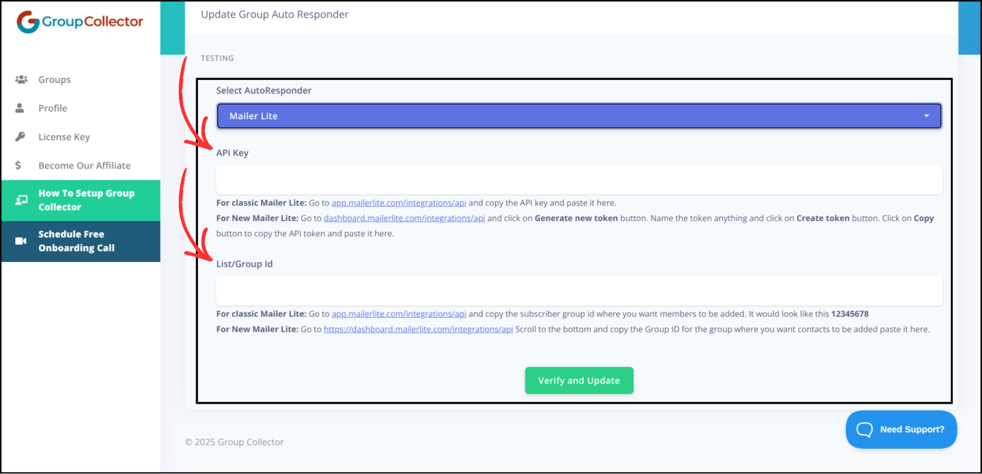Click the License Key key icon
Screen dimensions: 982x474
20,136
